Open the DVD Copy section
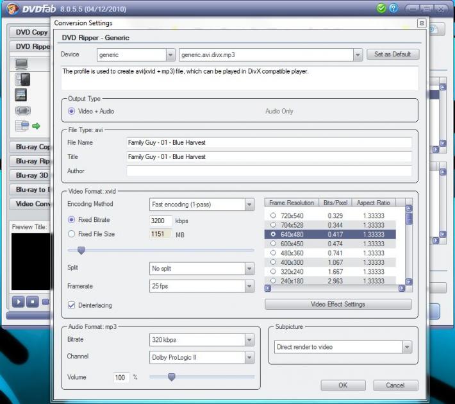Image resolution: width=455 pixels, height=404 pixels. coord(31,32)
